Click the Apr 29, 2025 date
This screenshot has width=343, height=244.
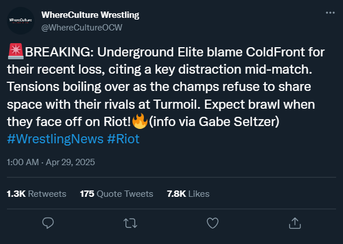coord(70,162)
